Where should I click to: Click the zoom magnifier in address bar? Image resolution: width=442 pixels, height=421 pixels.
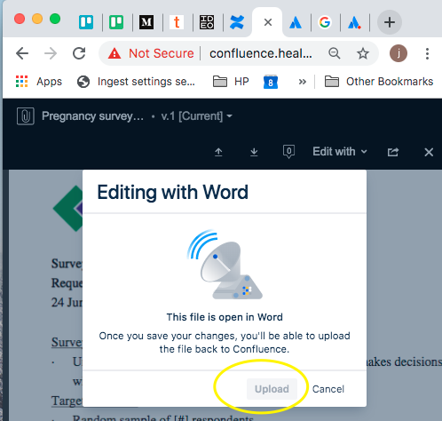(x=335, y=53)
